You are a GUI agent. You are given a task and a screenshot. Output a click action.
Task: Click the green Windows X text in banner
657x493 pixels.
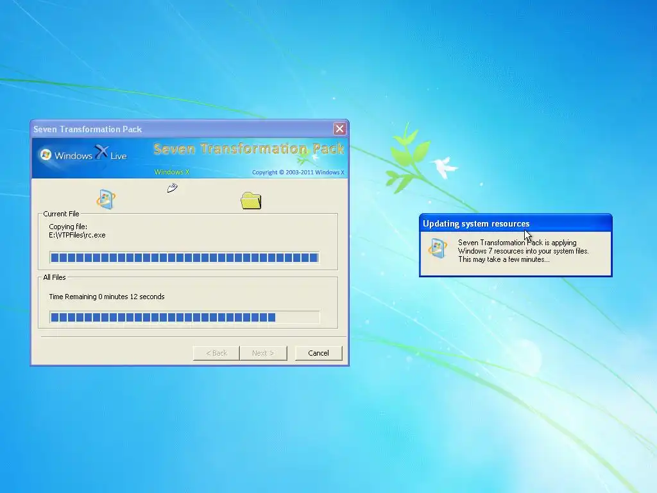172,172
